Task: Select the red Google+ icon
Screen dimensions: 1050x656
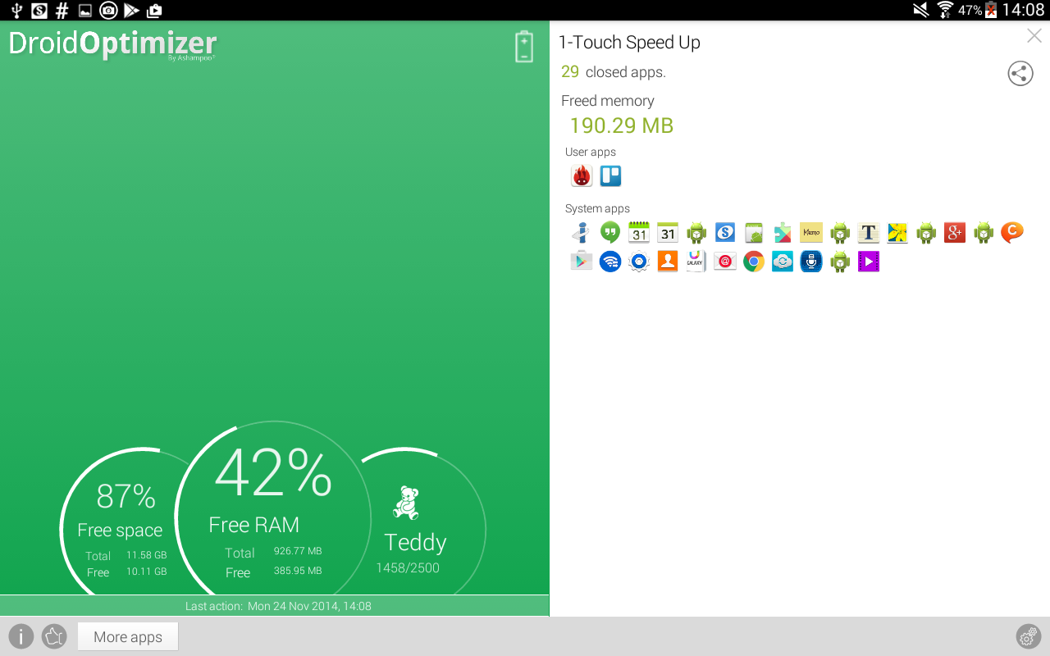Action: pos(955,233)
